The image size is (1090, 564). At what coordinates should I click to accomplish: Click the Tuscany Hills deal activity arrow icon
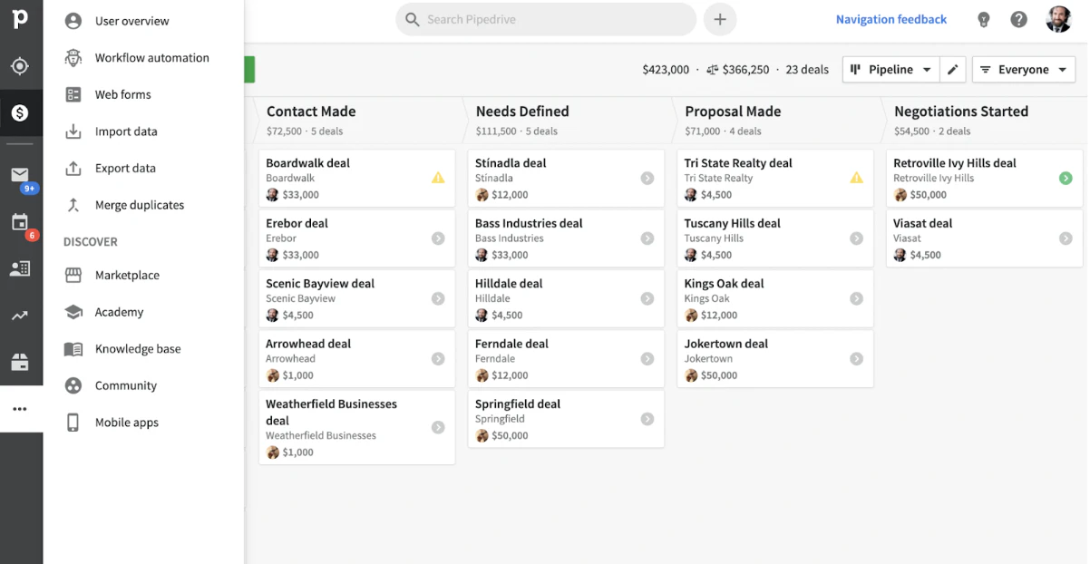856,238
